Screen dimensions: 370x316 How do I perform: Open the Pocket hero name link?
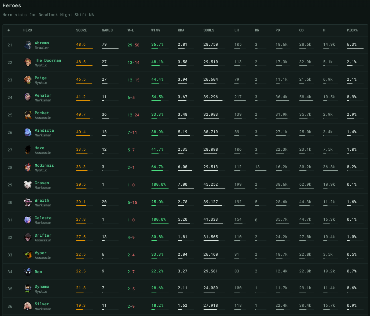(42, 113)
